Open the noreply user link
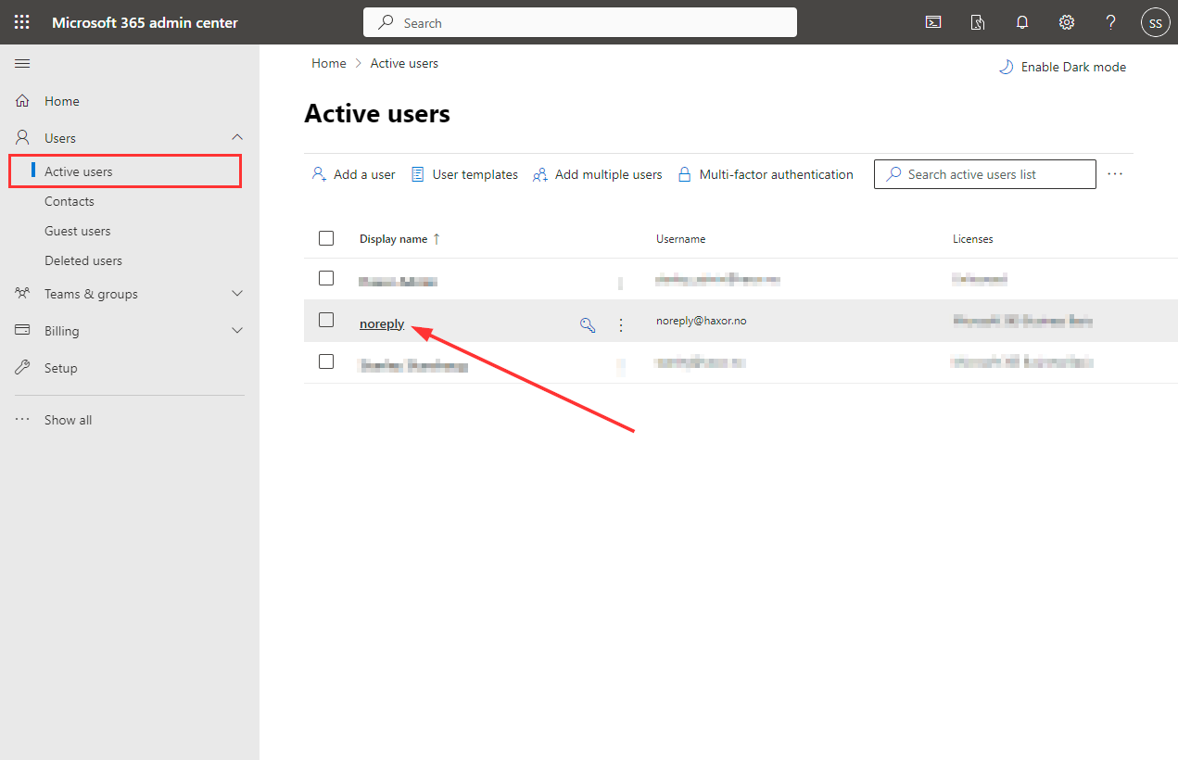The image size is (1178, 760). (382, 323)
